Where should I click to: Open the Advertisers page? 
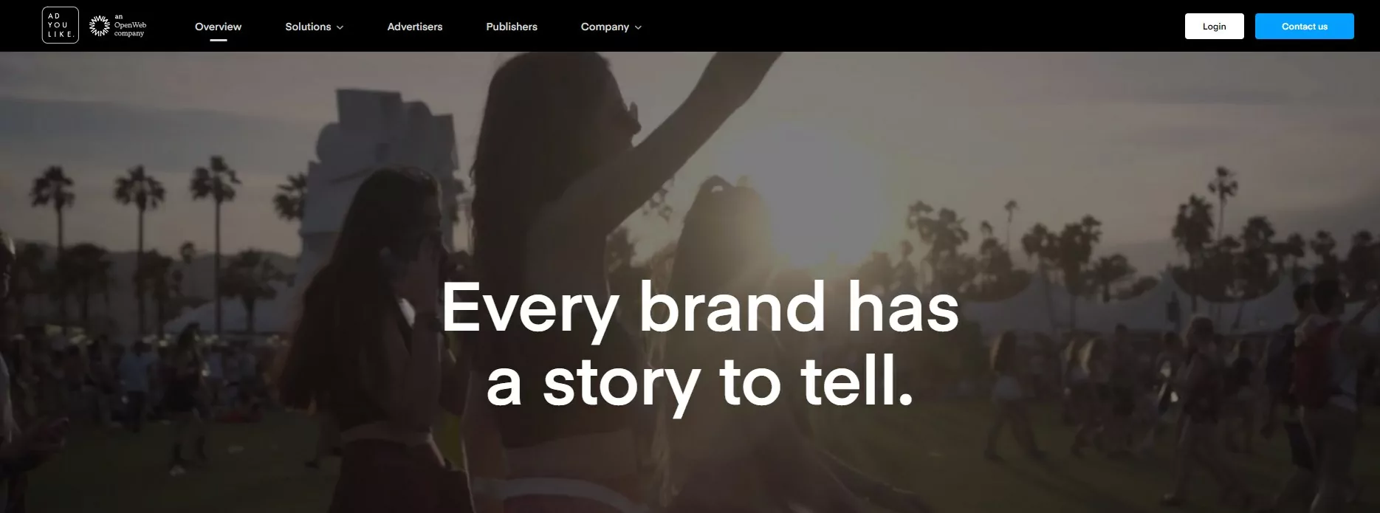(415, 27)
